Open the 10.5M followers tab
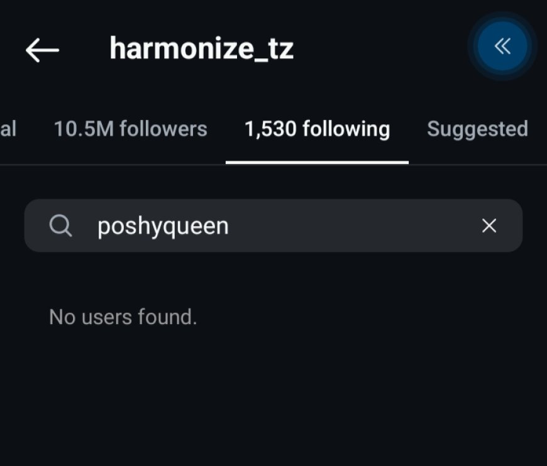 tap(130, 129)
